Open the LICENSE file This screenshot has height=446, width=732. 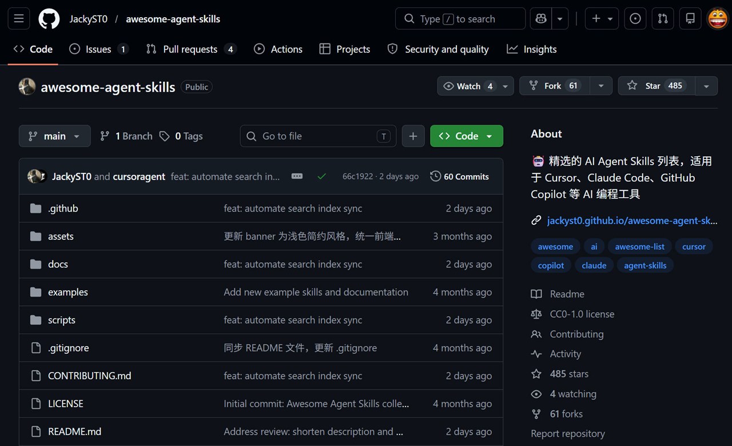point(66,404)
